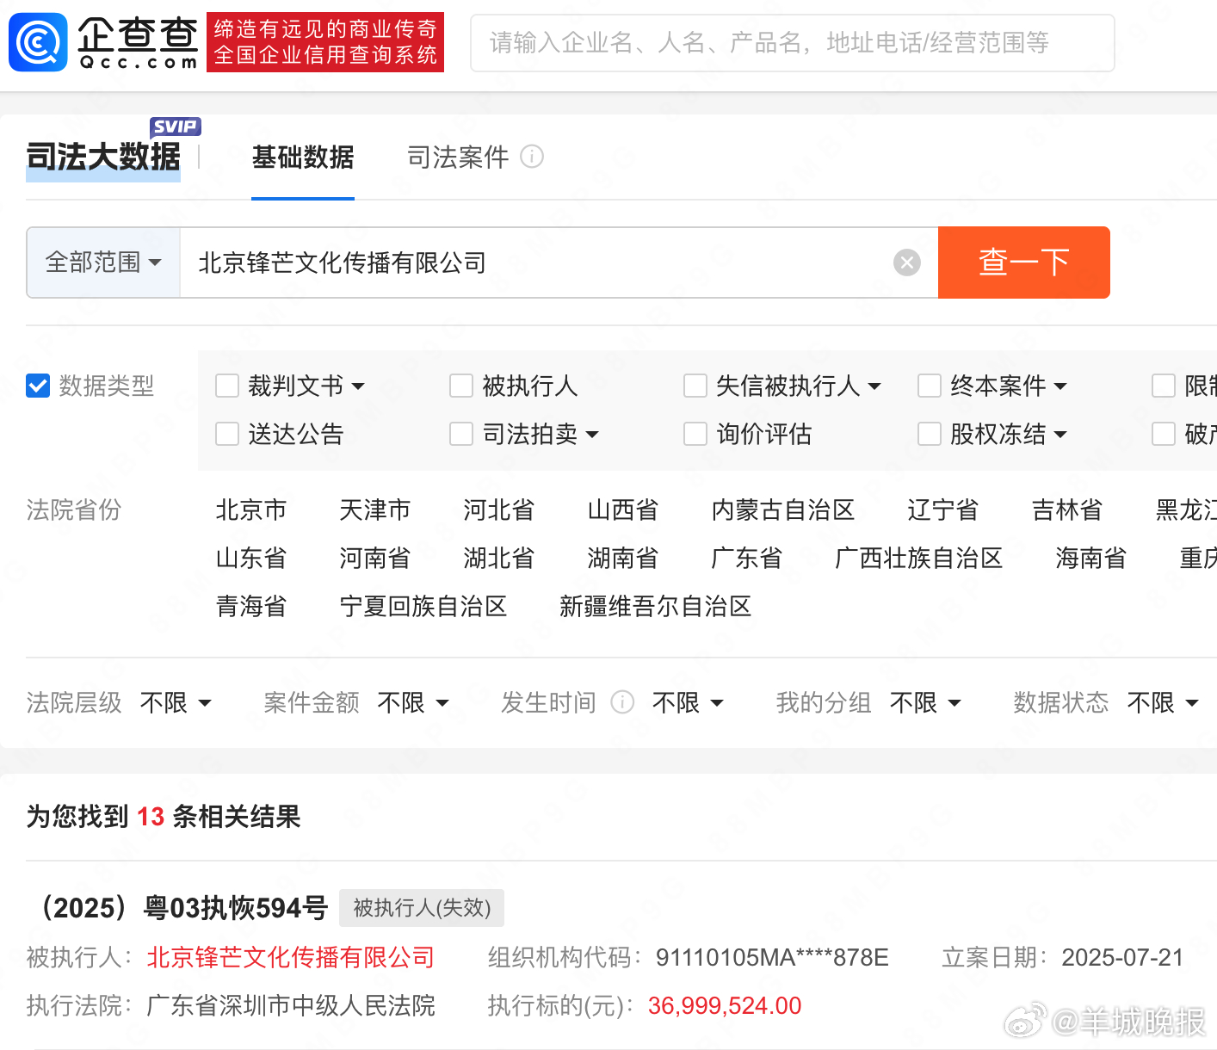Open the 发生时间 不限 dropdown
The width and height of the screenshot is (1217, 1050).
(x=688, y=703)
